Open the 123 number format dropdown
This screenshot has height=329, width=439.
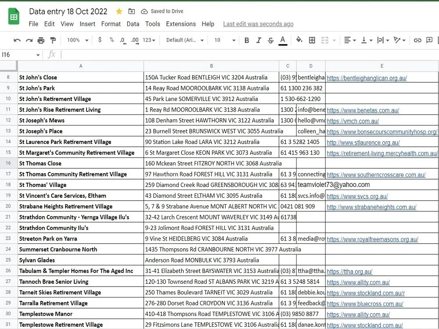149,40
